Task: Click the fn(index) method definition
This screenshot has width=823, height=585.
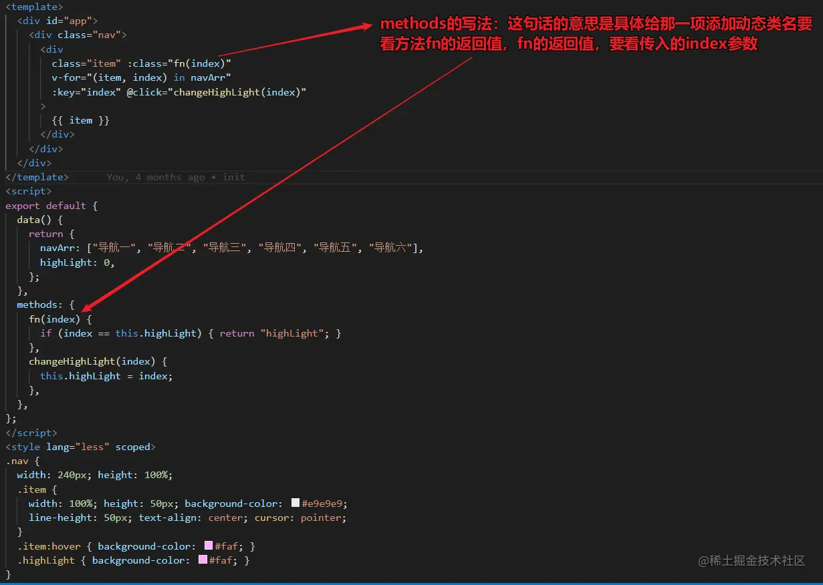Action: pos(53,319)
